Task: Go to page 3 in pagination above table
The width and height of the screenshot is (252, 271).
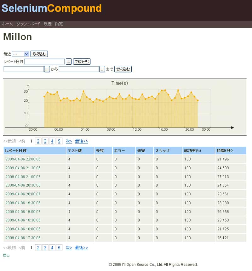Action: click(45, 141)
